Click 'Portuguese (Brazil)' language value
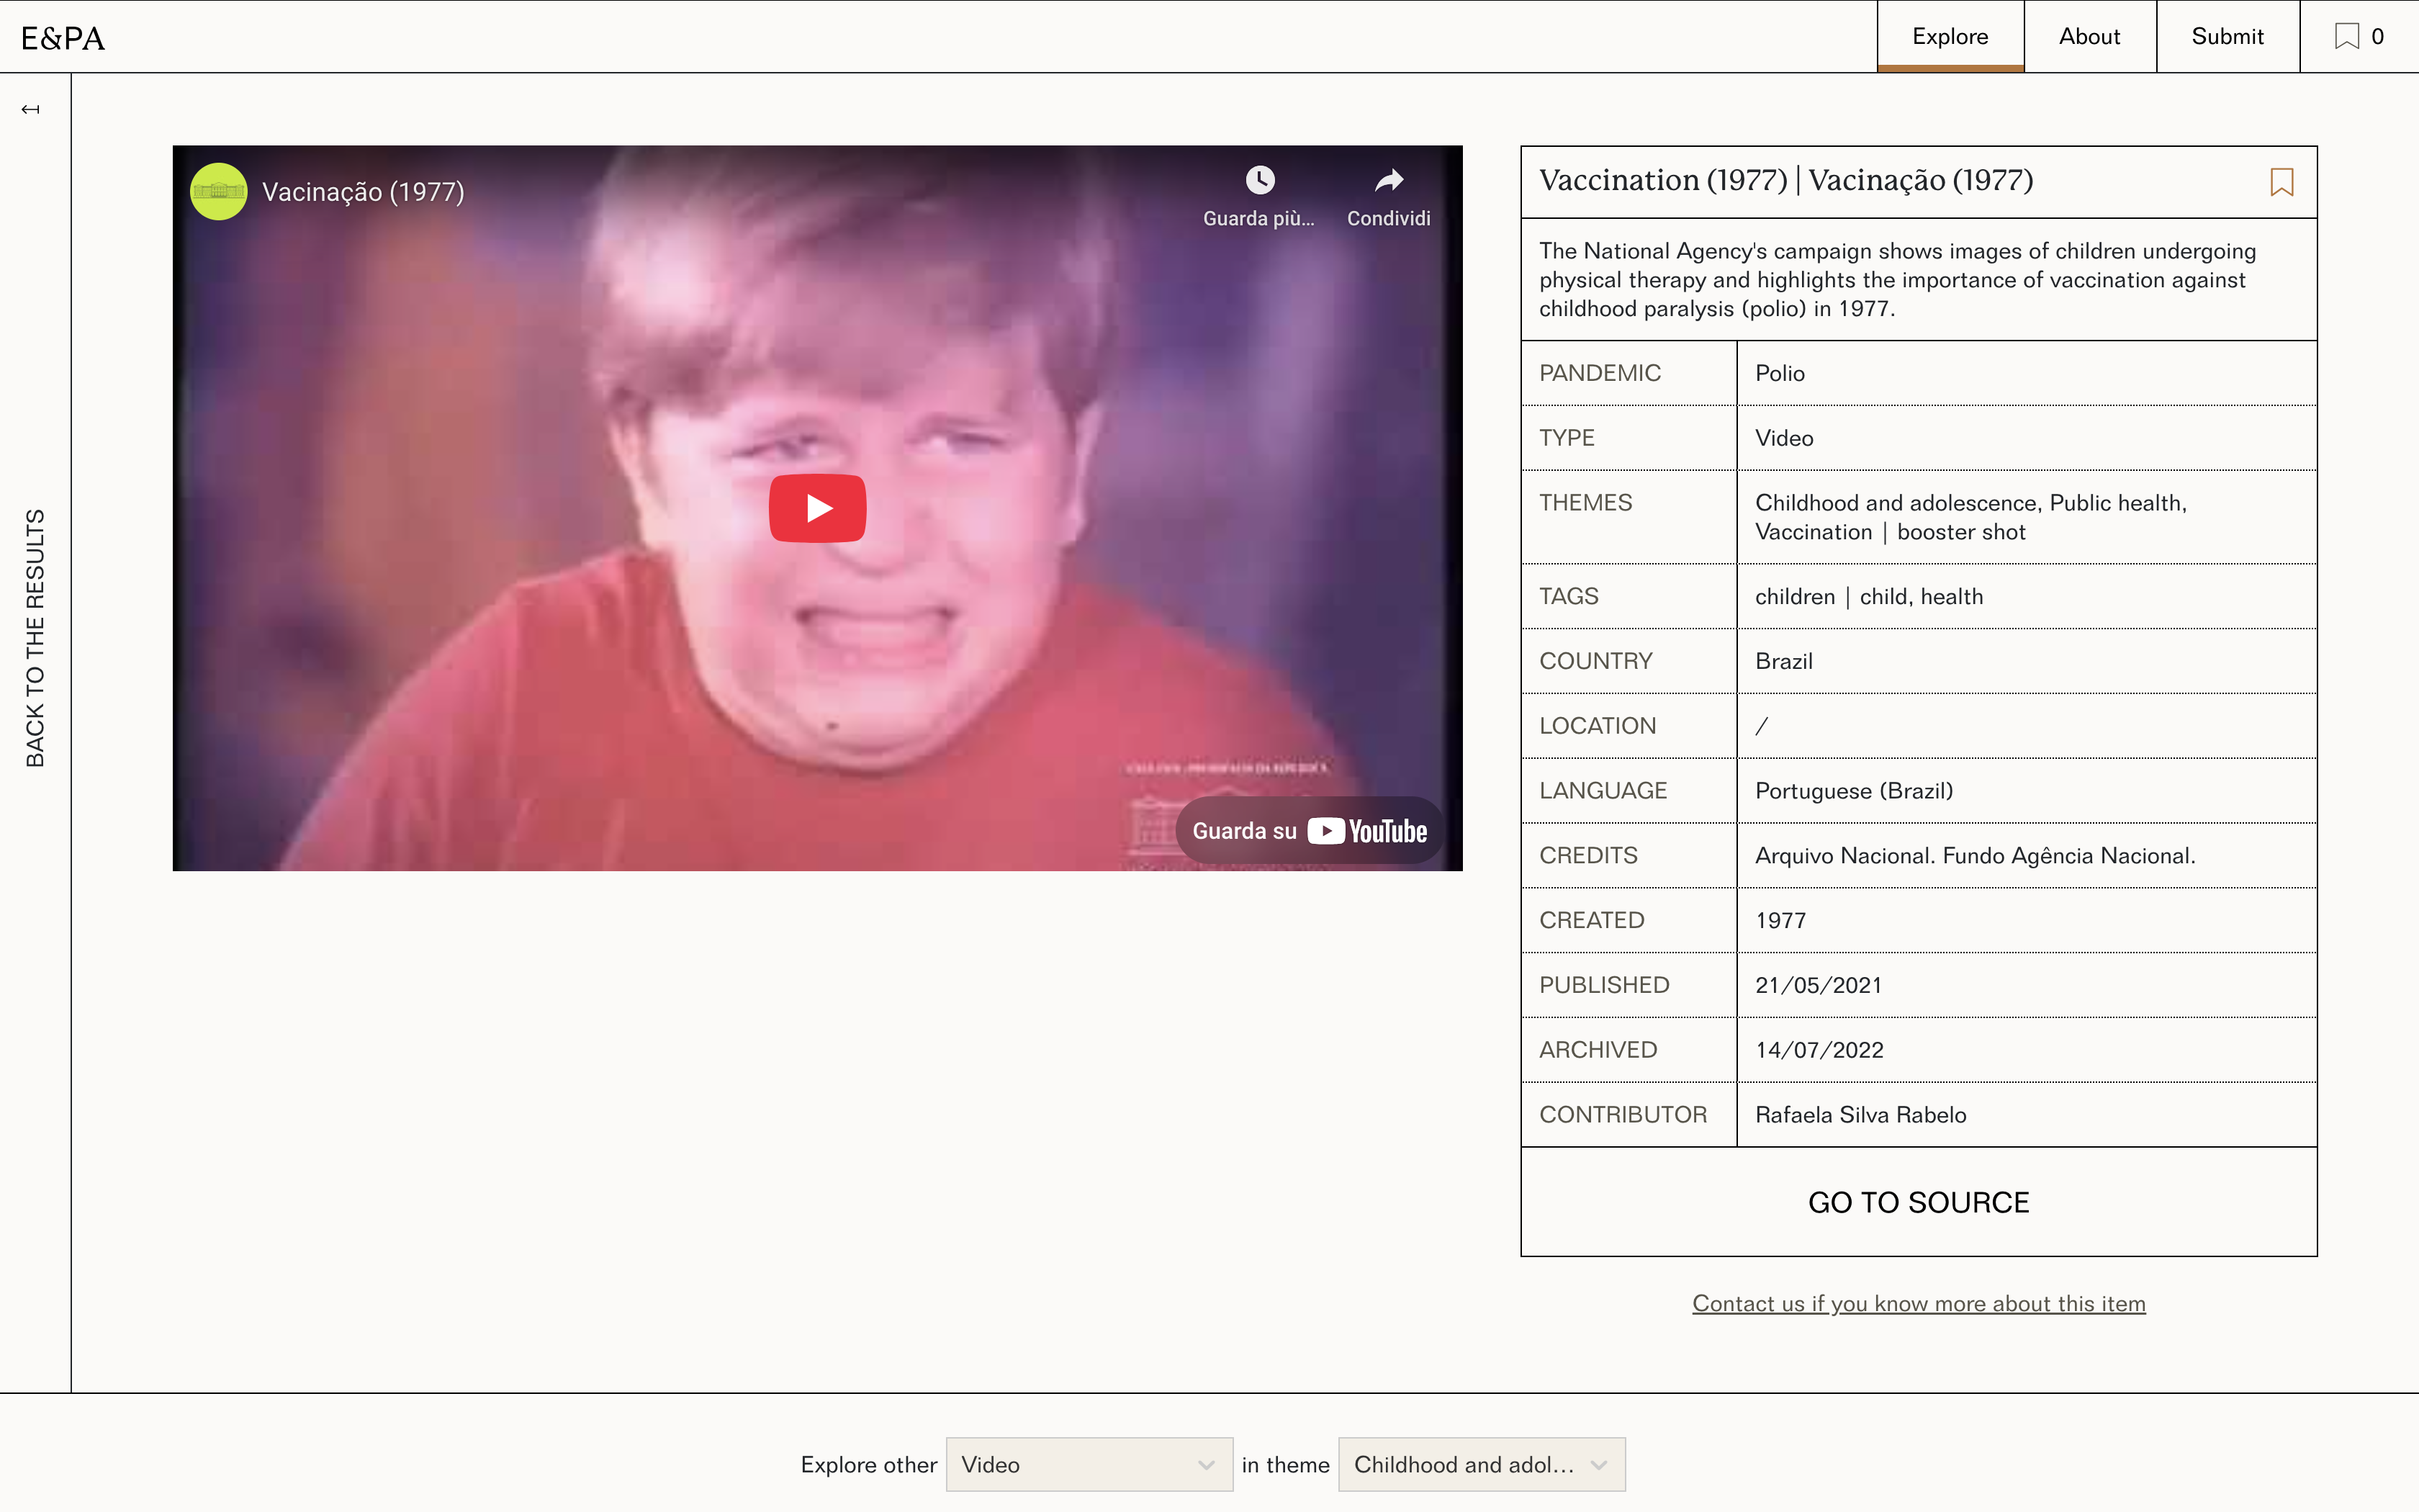This screenshot has width=2419, height=1512. point(1855,791)
